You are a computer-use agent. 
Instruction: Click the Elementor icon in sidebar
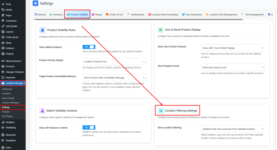3,135
